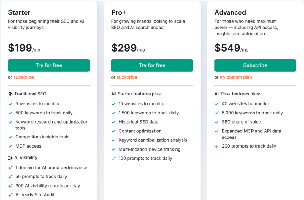Click sparkle icon by 300 AI visibility reports

[x=10, y=186]
